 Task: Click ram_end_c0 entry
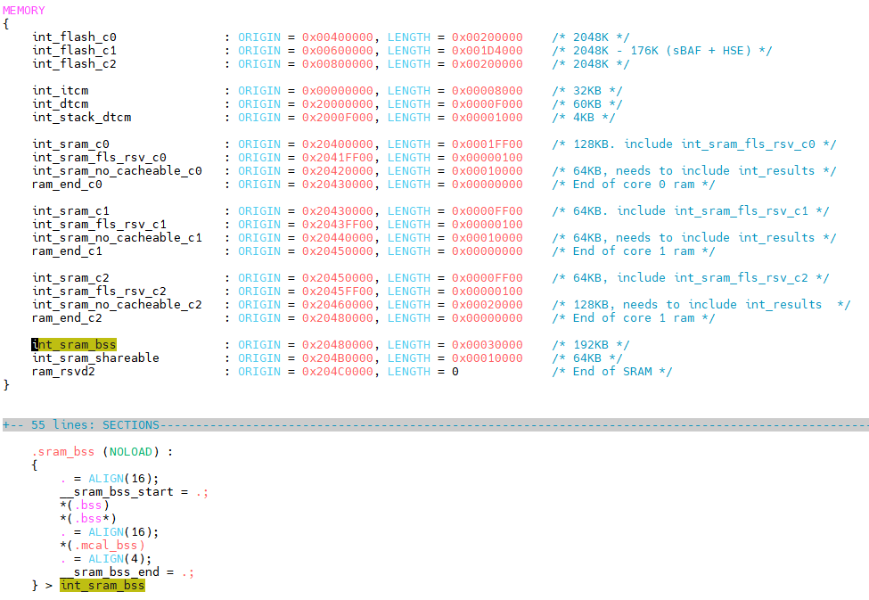coord(67,185)
